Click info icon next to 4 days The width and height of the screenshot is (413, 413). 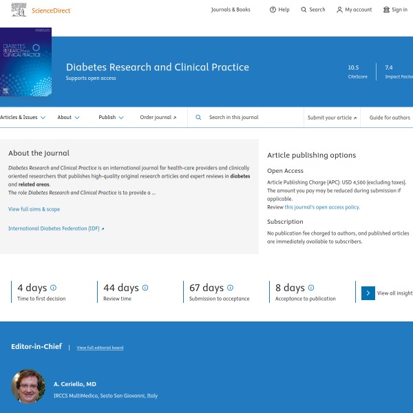[x=54, y=288]
